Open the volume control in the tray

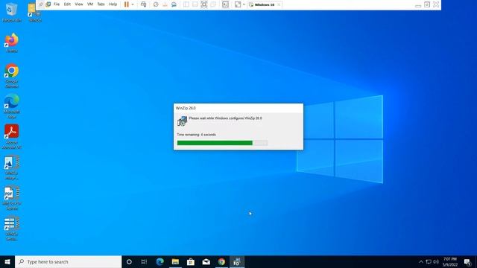(x=436, y=261)
